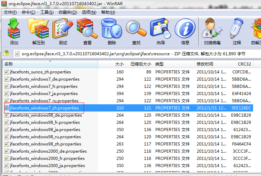261x176 pixels.
Task: Click size value 394 for windows7_ja file
Action: 120,93
